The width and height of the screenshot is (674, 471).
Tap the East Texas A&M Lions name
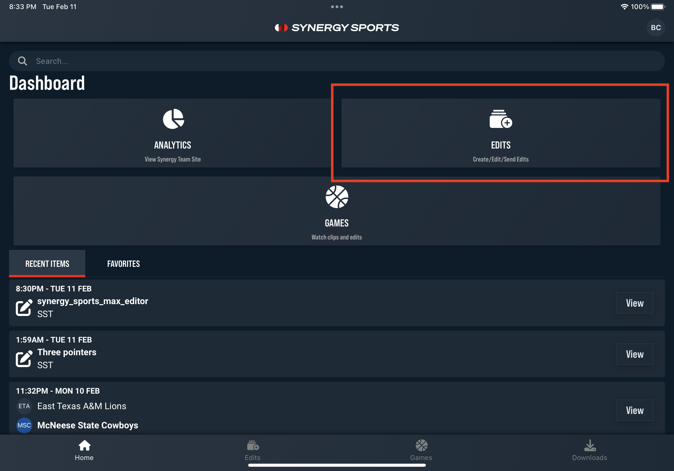[x=82, y=406]
